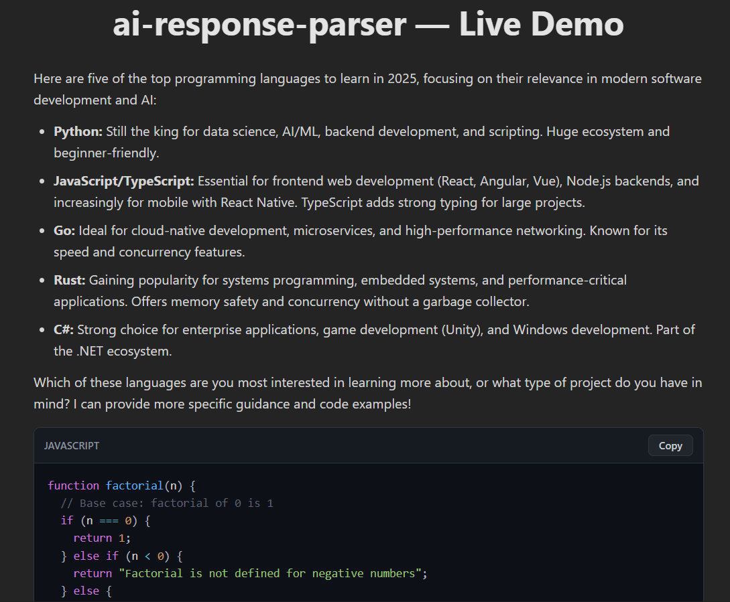The image size is (730, 602).
Task: Click the JAVASCRIPT language label
Action: [x=72, y=446]
